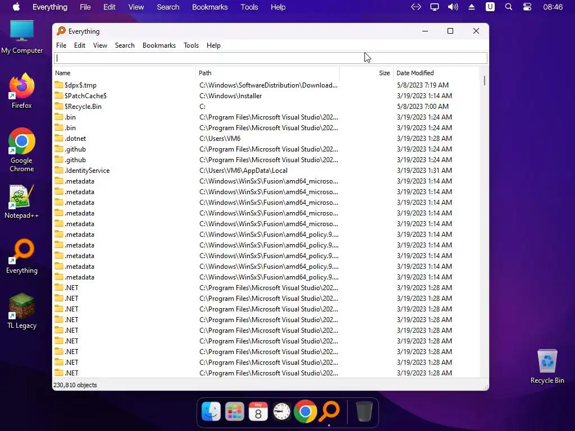Screen dimensions: 575x431
Task: Click the date 5/8/2023 7:00 AM
Action: tap(423, 106)
